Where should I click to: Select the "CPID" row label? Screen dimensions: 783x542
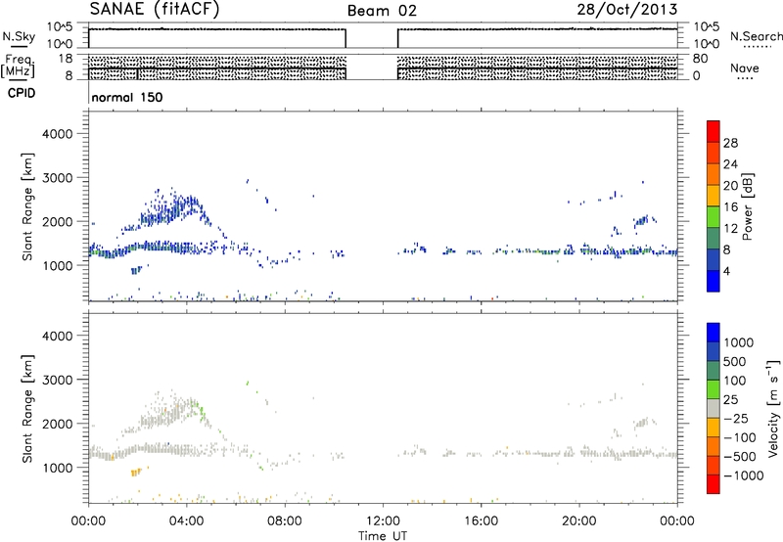pos(22,93)
